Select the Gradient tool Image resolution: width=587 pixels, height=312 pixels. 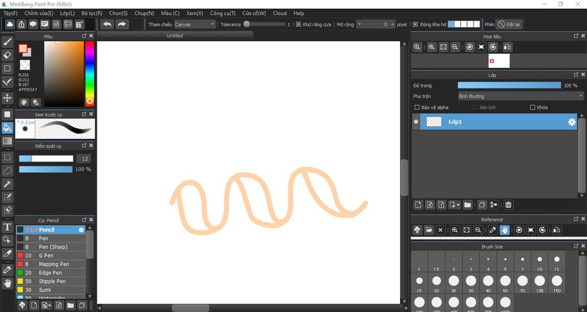(x=7, y=141)
